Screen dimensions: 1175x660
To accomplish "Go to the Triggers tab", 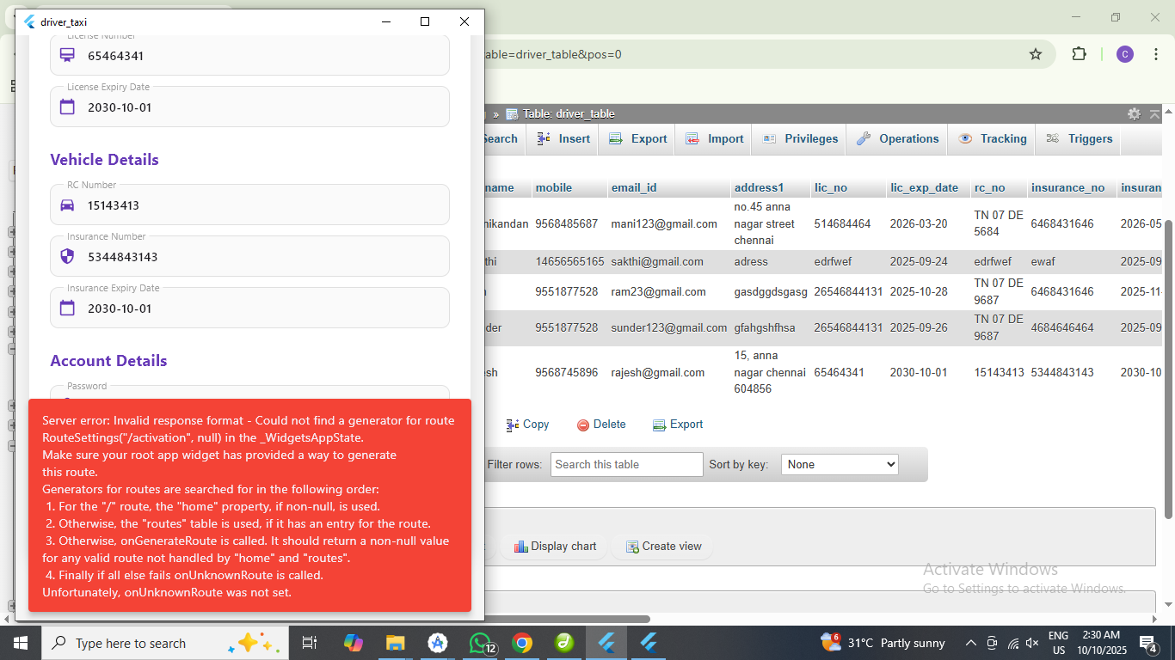I will [1080, 138].
